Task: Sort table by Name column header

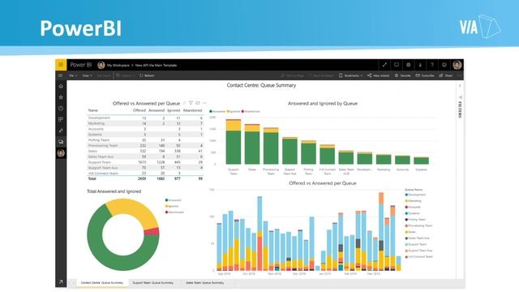Action: (x=93, y=110)
